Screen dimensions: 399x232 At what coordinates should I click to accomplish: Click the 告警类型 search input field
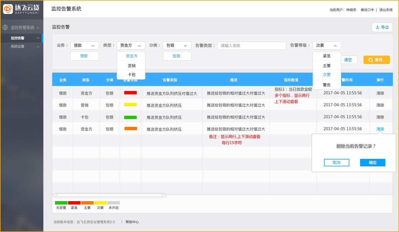pyautogui.click(x=251, y=45)
